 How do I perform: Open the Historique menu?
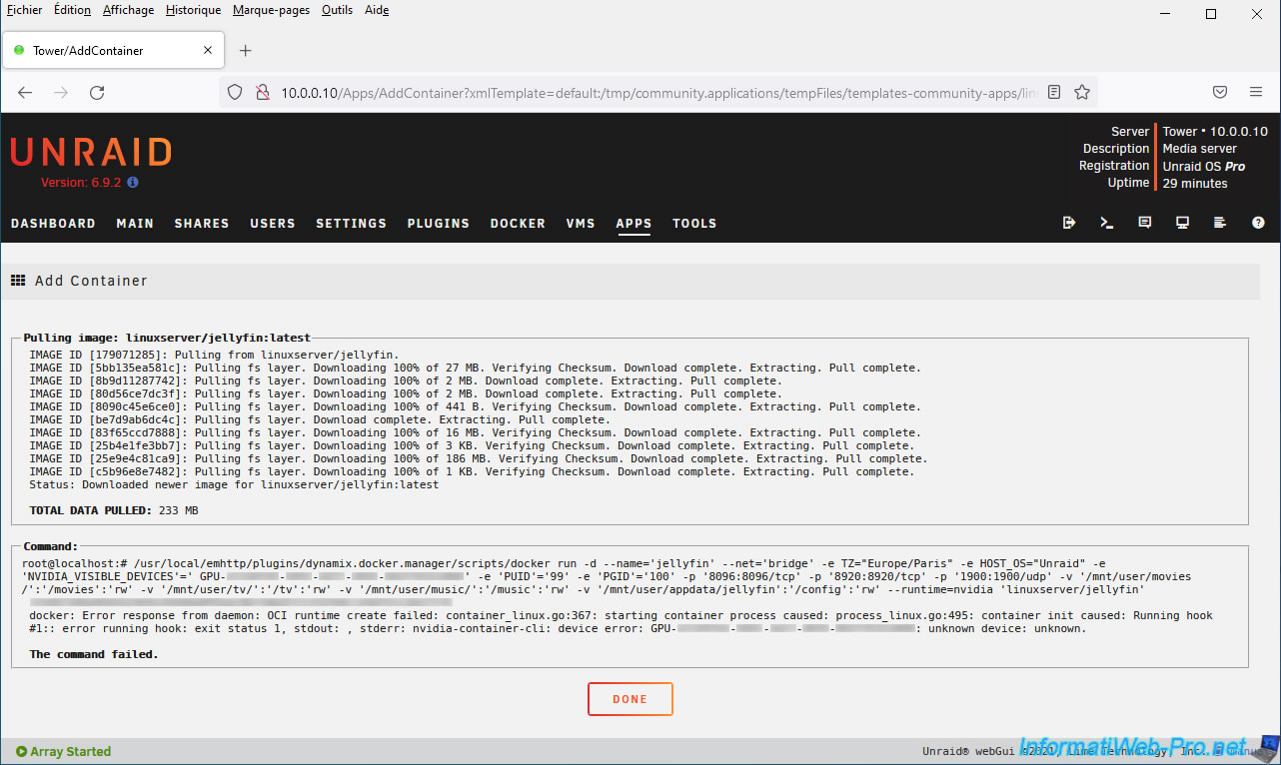point(193,10)
